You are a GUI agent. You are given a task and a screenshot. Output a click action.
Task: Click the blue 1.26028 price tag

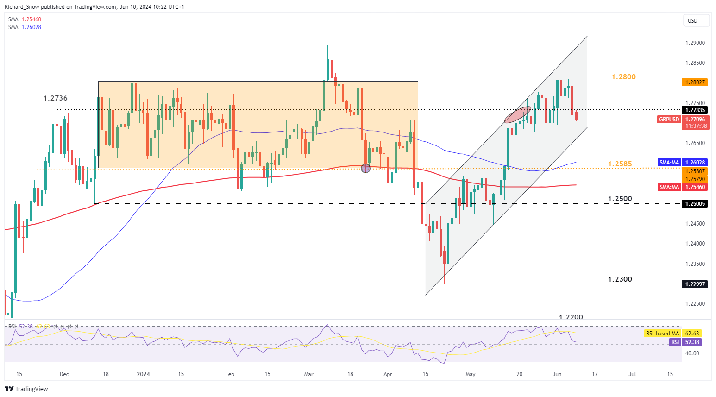(x=696, y=163)
